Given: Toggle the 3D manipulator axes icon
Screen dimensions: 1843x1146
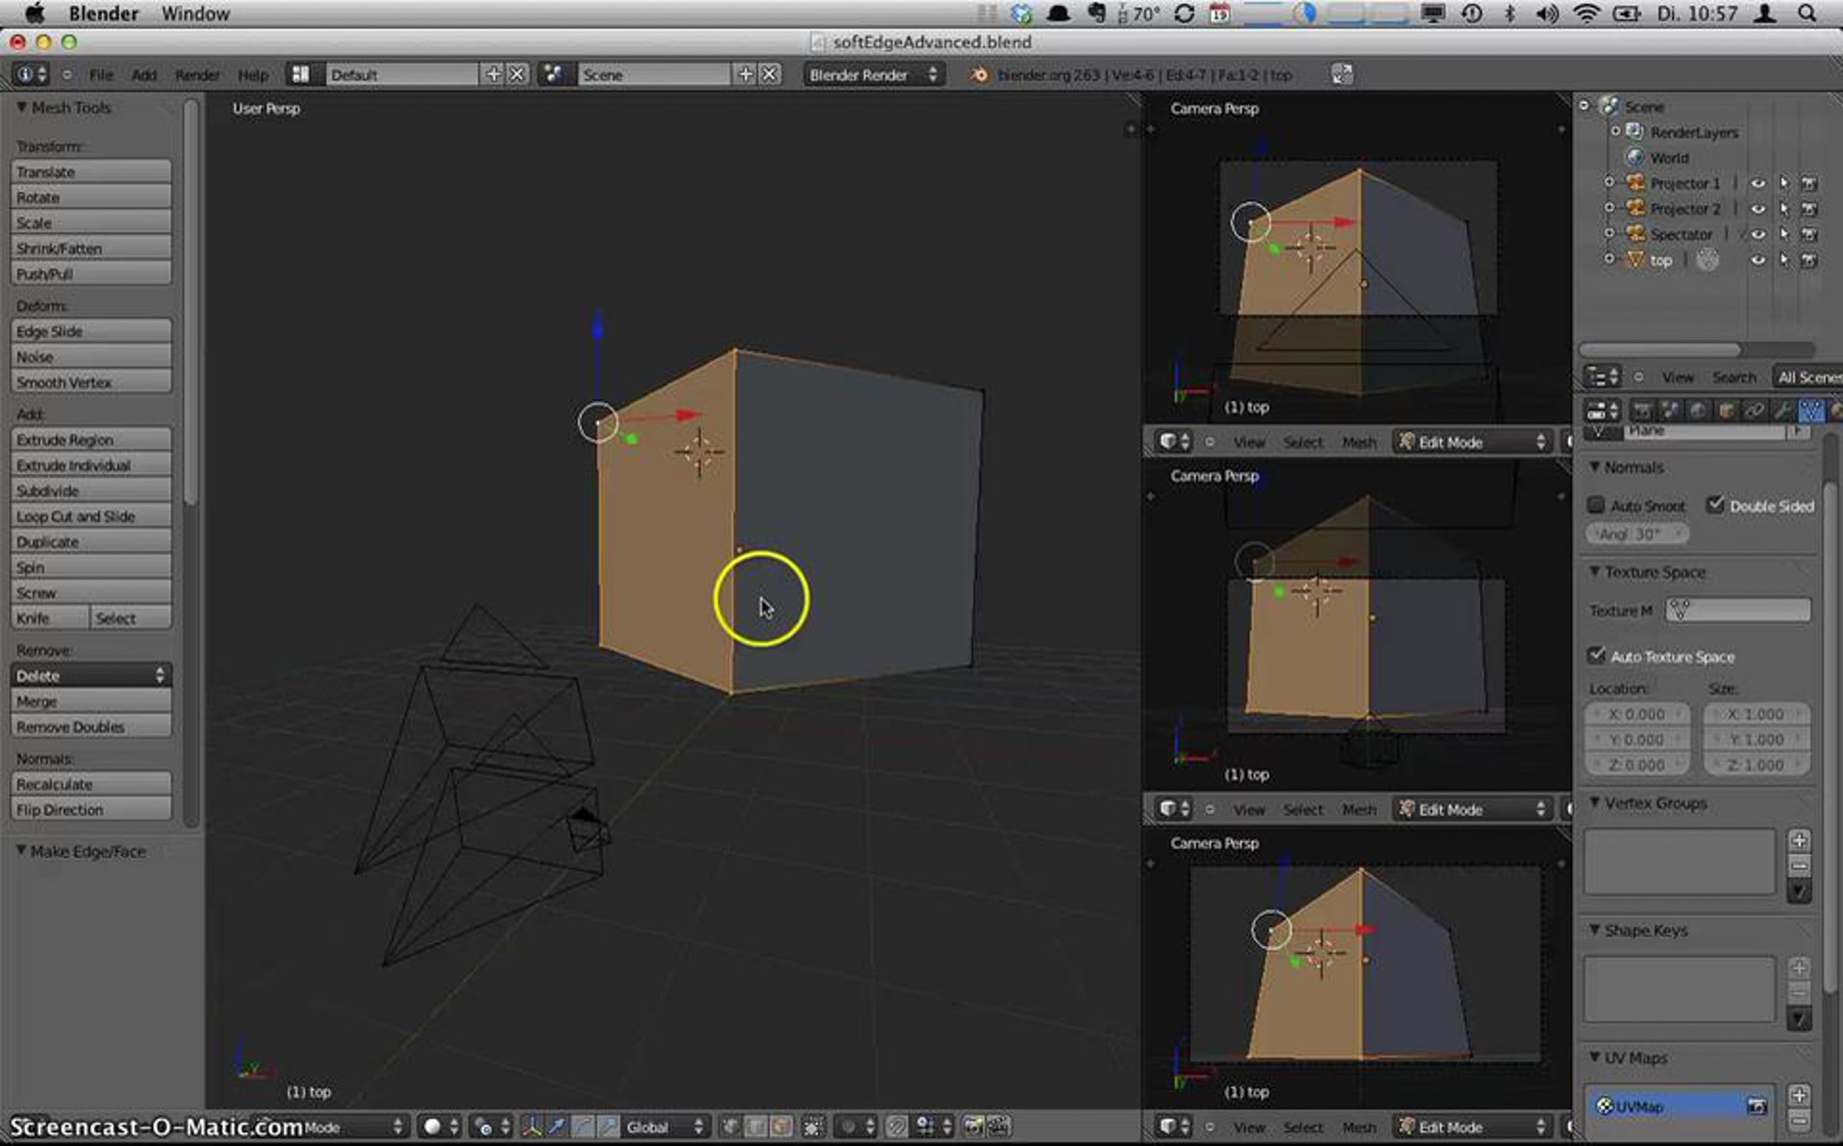Looking at the screenshot, I should coord(531,1126).
